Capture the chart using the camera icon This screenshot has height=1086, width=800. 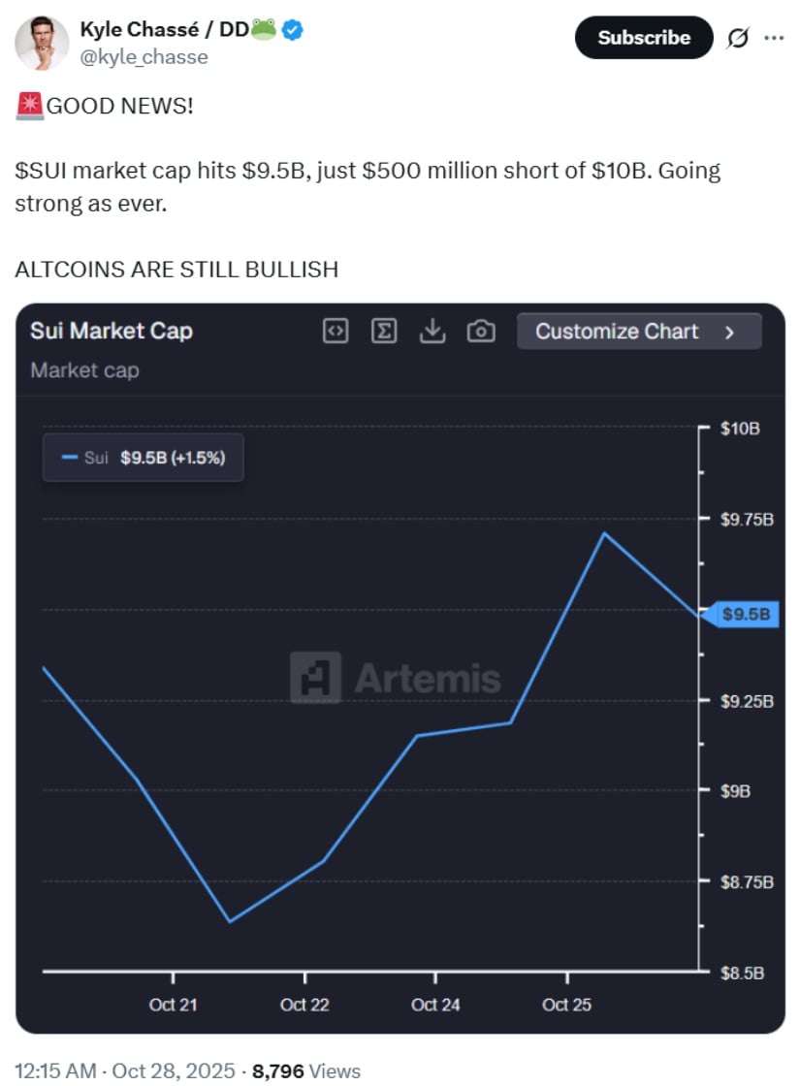[481, 331]
